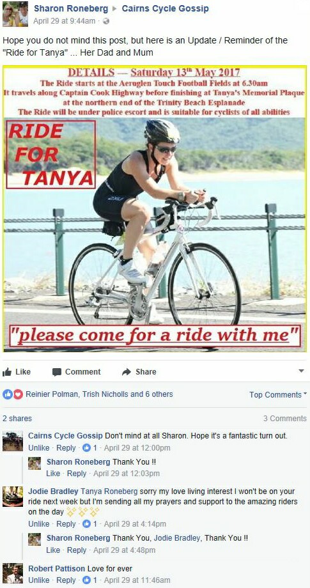Click the Like thumbs-up icon under the post

coord(7,372)
